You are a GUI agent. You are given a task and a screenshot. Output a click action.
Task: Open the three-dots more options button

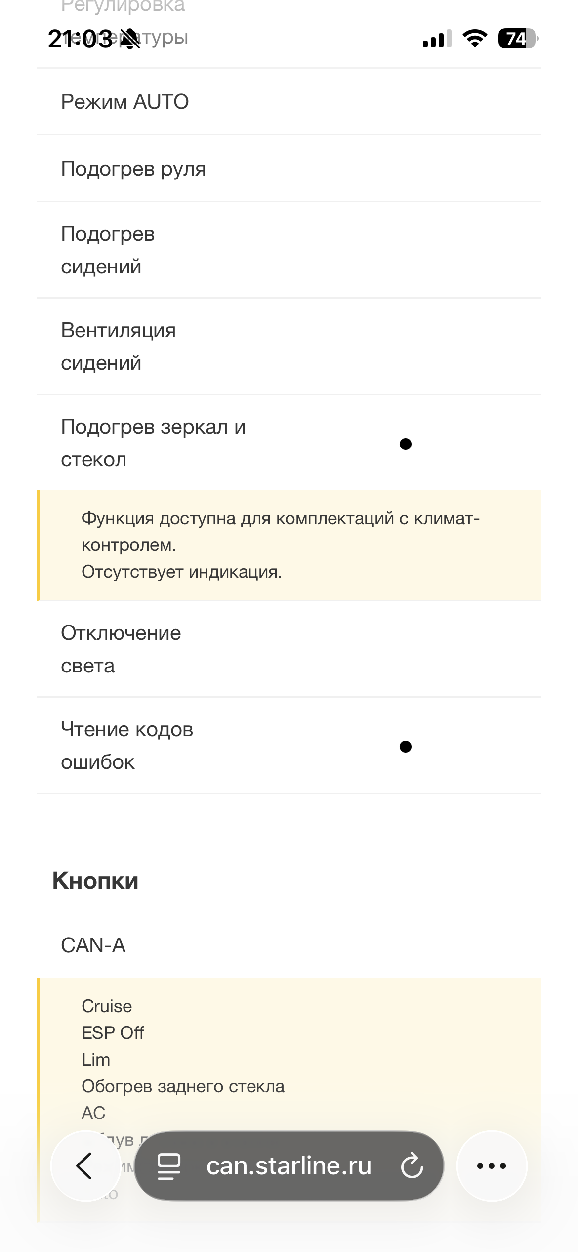[x=492, y=1166]
